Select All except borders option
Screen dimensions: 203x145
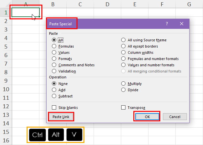click(x=123, y=46)
